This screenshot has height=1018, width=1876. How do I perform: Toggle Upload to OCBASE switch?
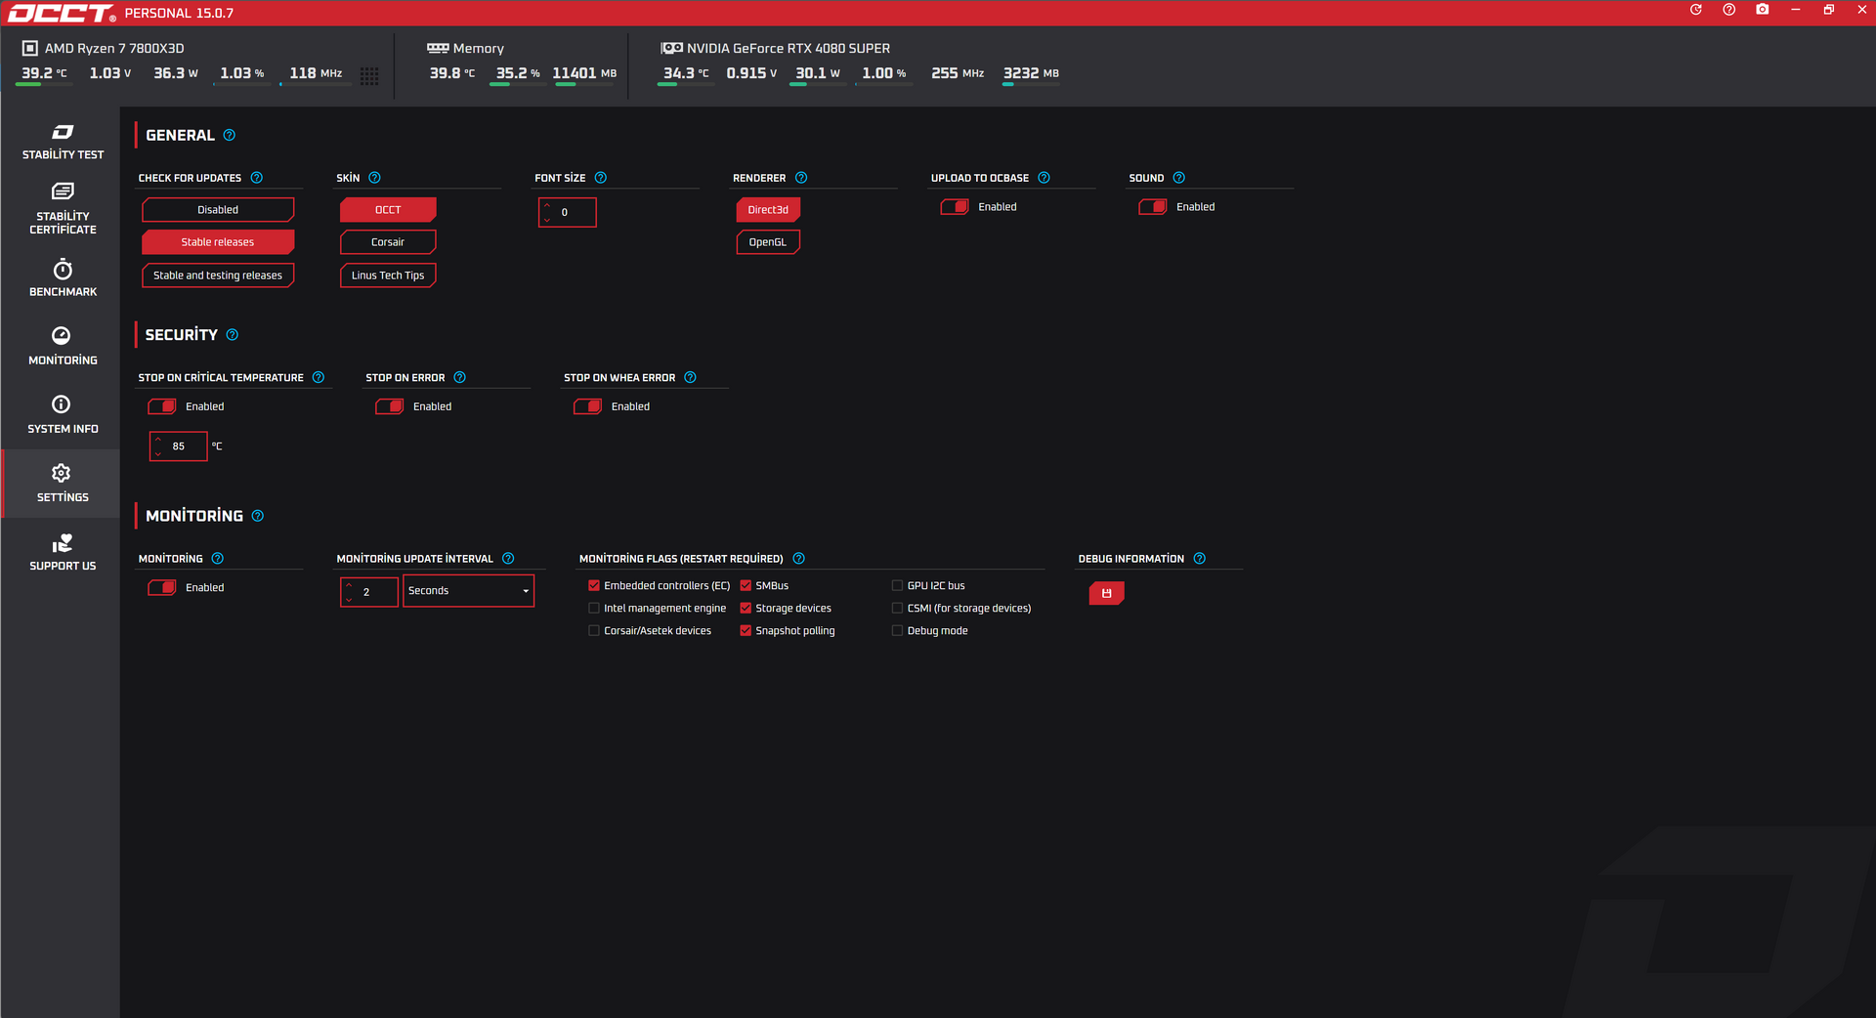tap(955, 207)
